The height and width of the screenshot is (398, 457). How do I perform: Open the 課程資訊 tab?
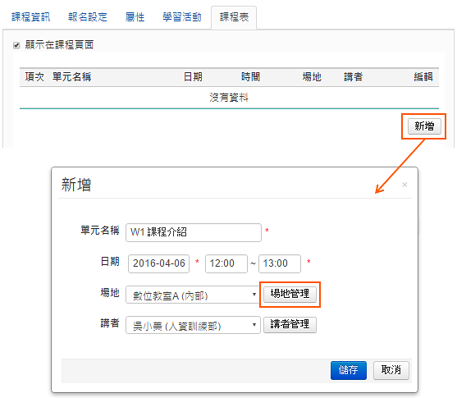30,17
